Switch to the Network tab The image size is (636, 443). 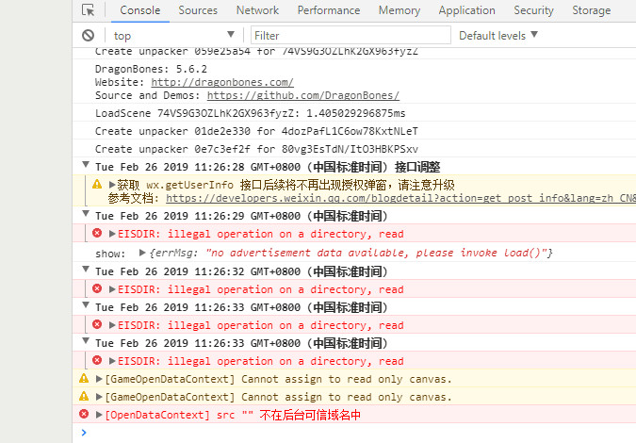point(257,10)
